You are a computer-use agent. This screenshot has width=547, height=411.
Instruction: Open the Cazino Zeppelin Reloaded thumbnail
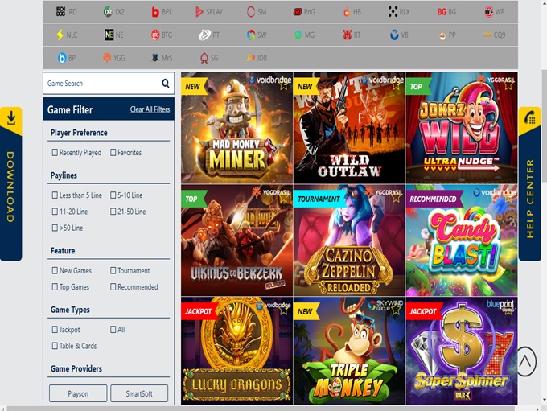349,240
